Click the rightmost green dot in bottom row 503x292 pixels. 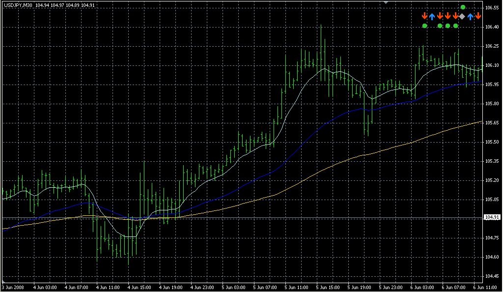click(455, 26)
